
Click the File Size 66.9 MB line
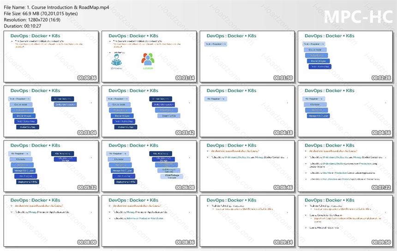41,14
